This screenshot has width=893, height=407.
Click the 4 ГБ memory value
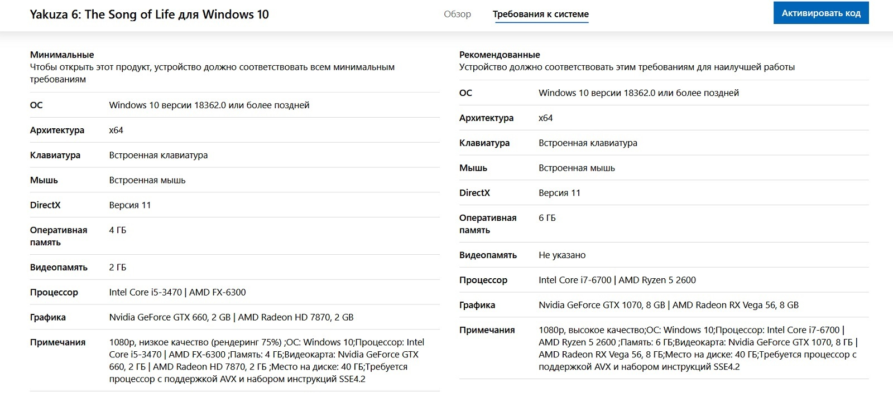tap(118, 230)
